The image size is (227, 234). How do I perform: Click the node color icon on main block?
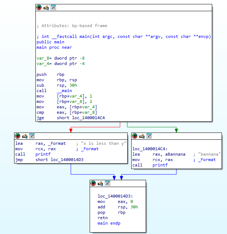39,8
